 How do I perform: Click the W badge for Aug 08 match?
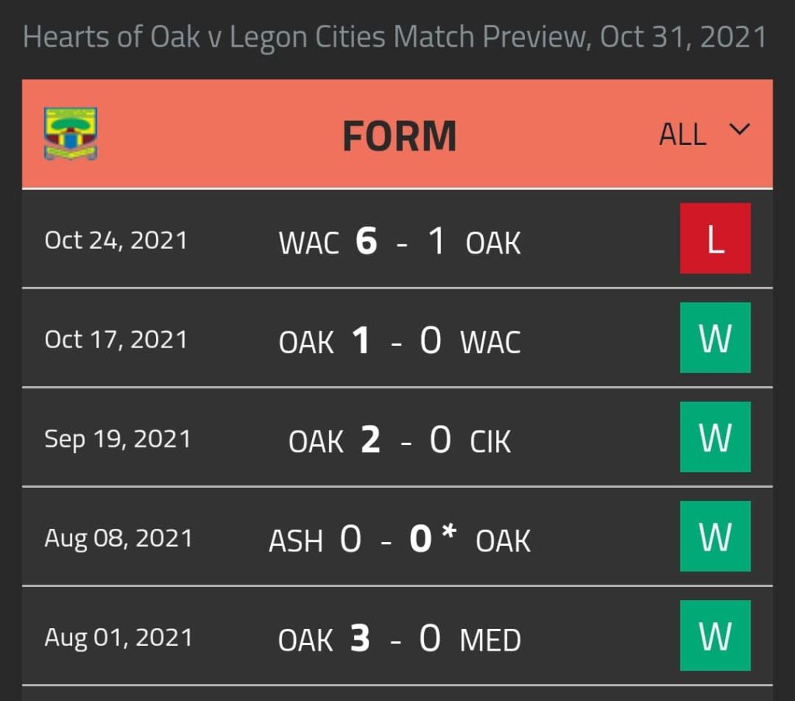[x=715, y=537]
